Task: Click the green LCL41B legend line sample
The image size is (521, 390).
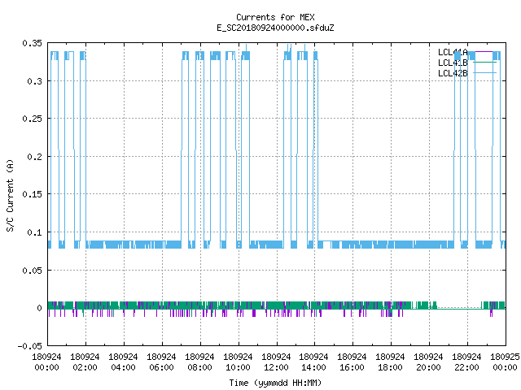Action: tap(484, 63)
